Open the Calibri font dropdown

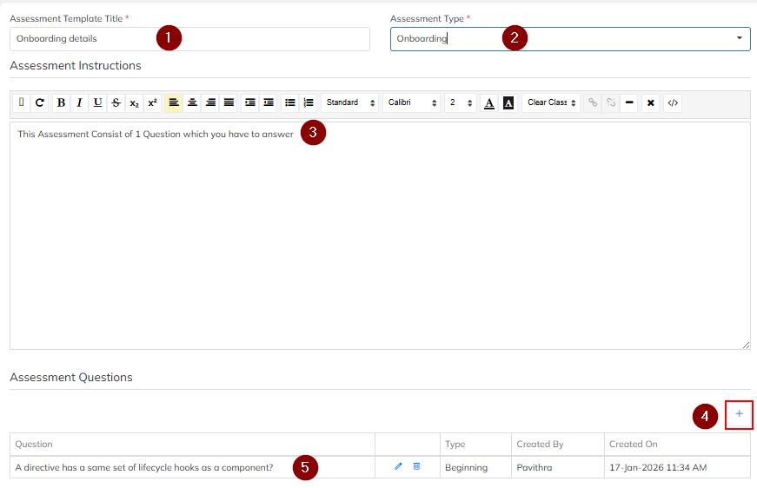412,102
